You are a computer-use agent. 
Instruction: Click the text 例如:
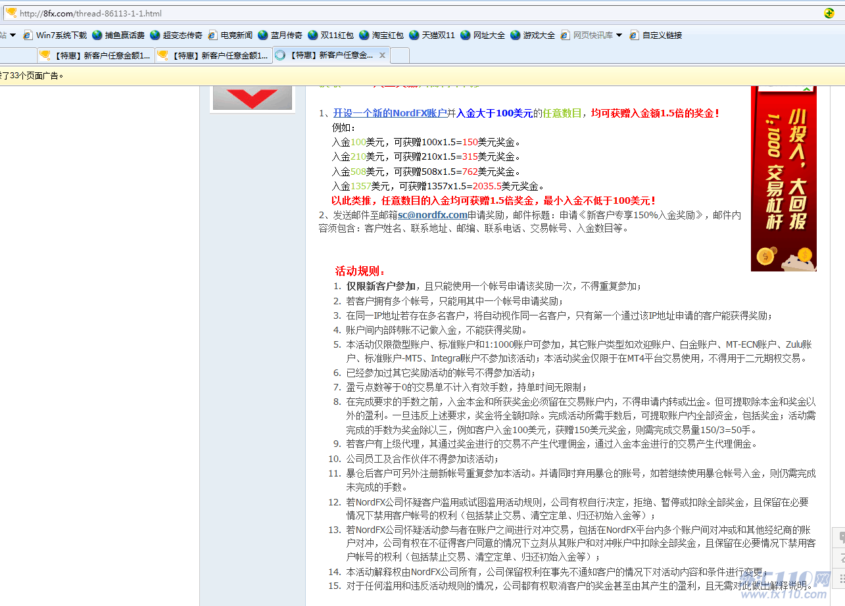click(344, 128)
